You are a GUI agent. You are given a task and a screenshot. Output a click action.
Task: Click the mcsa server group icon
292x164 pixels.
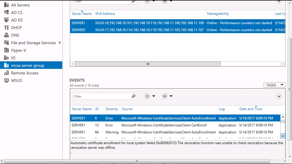tap(6, 65)
